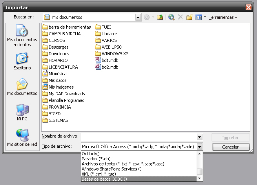257x185 pixels.
Task: Choose Outlook() file type option
Action: pyautogui.click(x=139, y=154)
